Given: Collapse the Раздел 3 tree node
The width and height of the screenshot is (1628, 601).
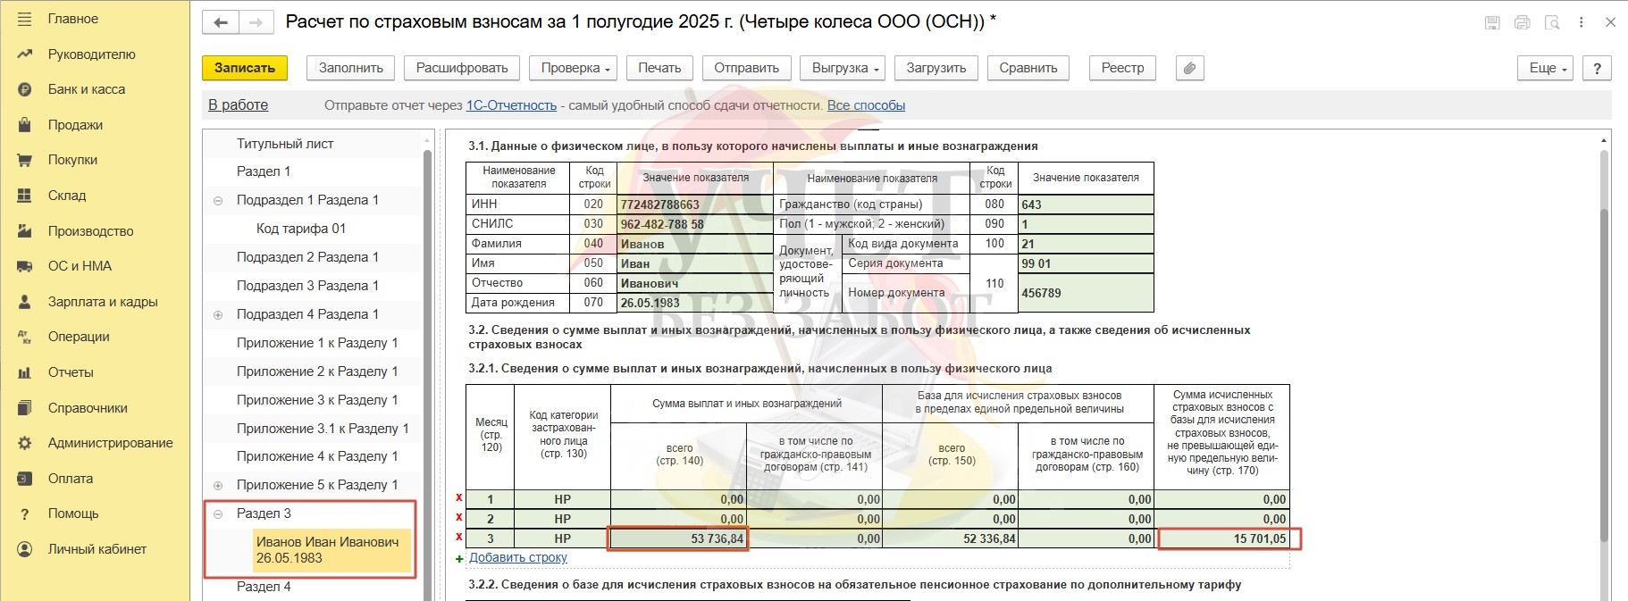Looking at the screenshot, I should [x=218, y=514].
